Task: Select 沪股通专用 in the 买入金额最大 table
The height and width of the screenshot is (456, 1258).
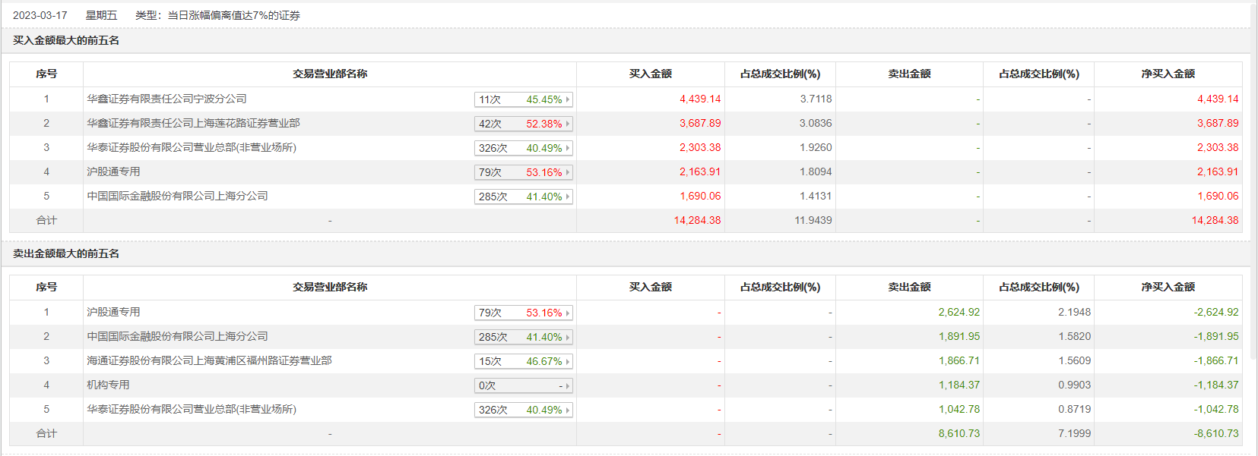Action: (113, 171)
